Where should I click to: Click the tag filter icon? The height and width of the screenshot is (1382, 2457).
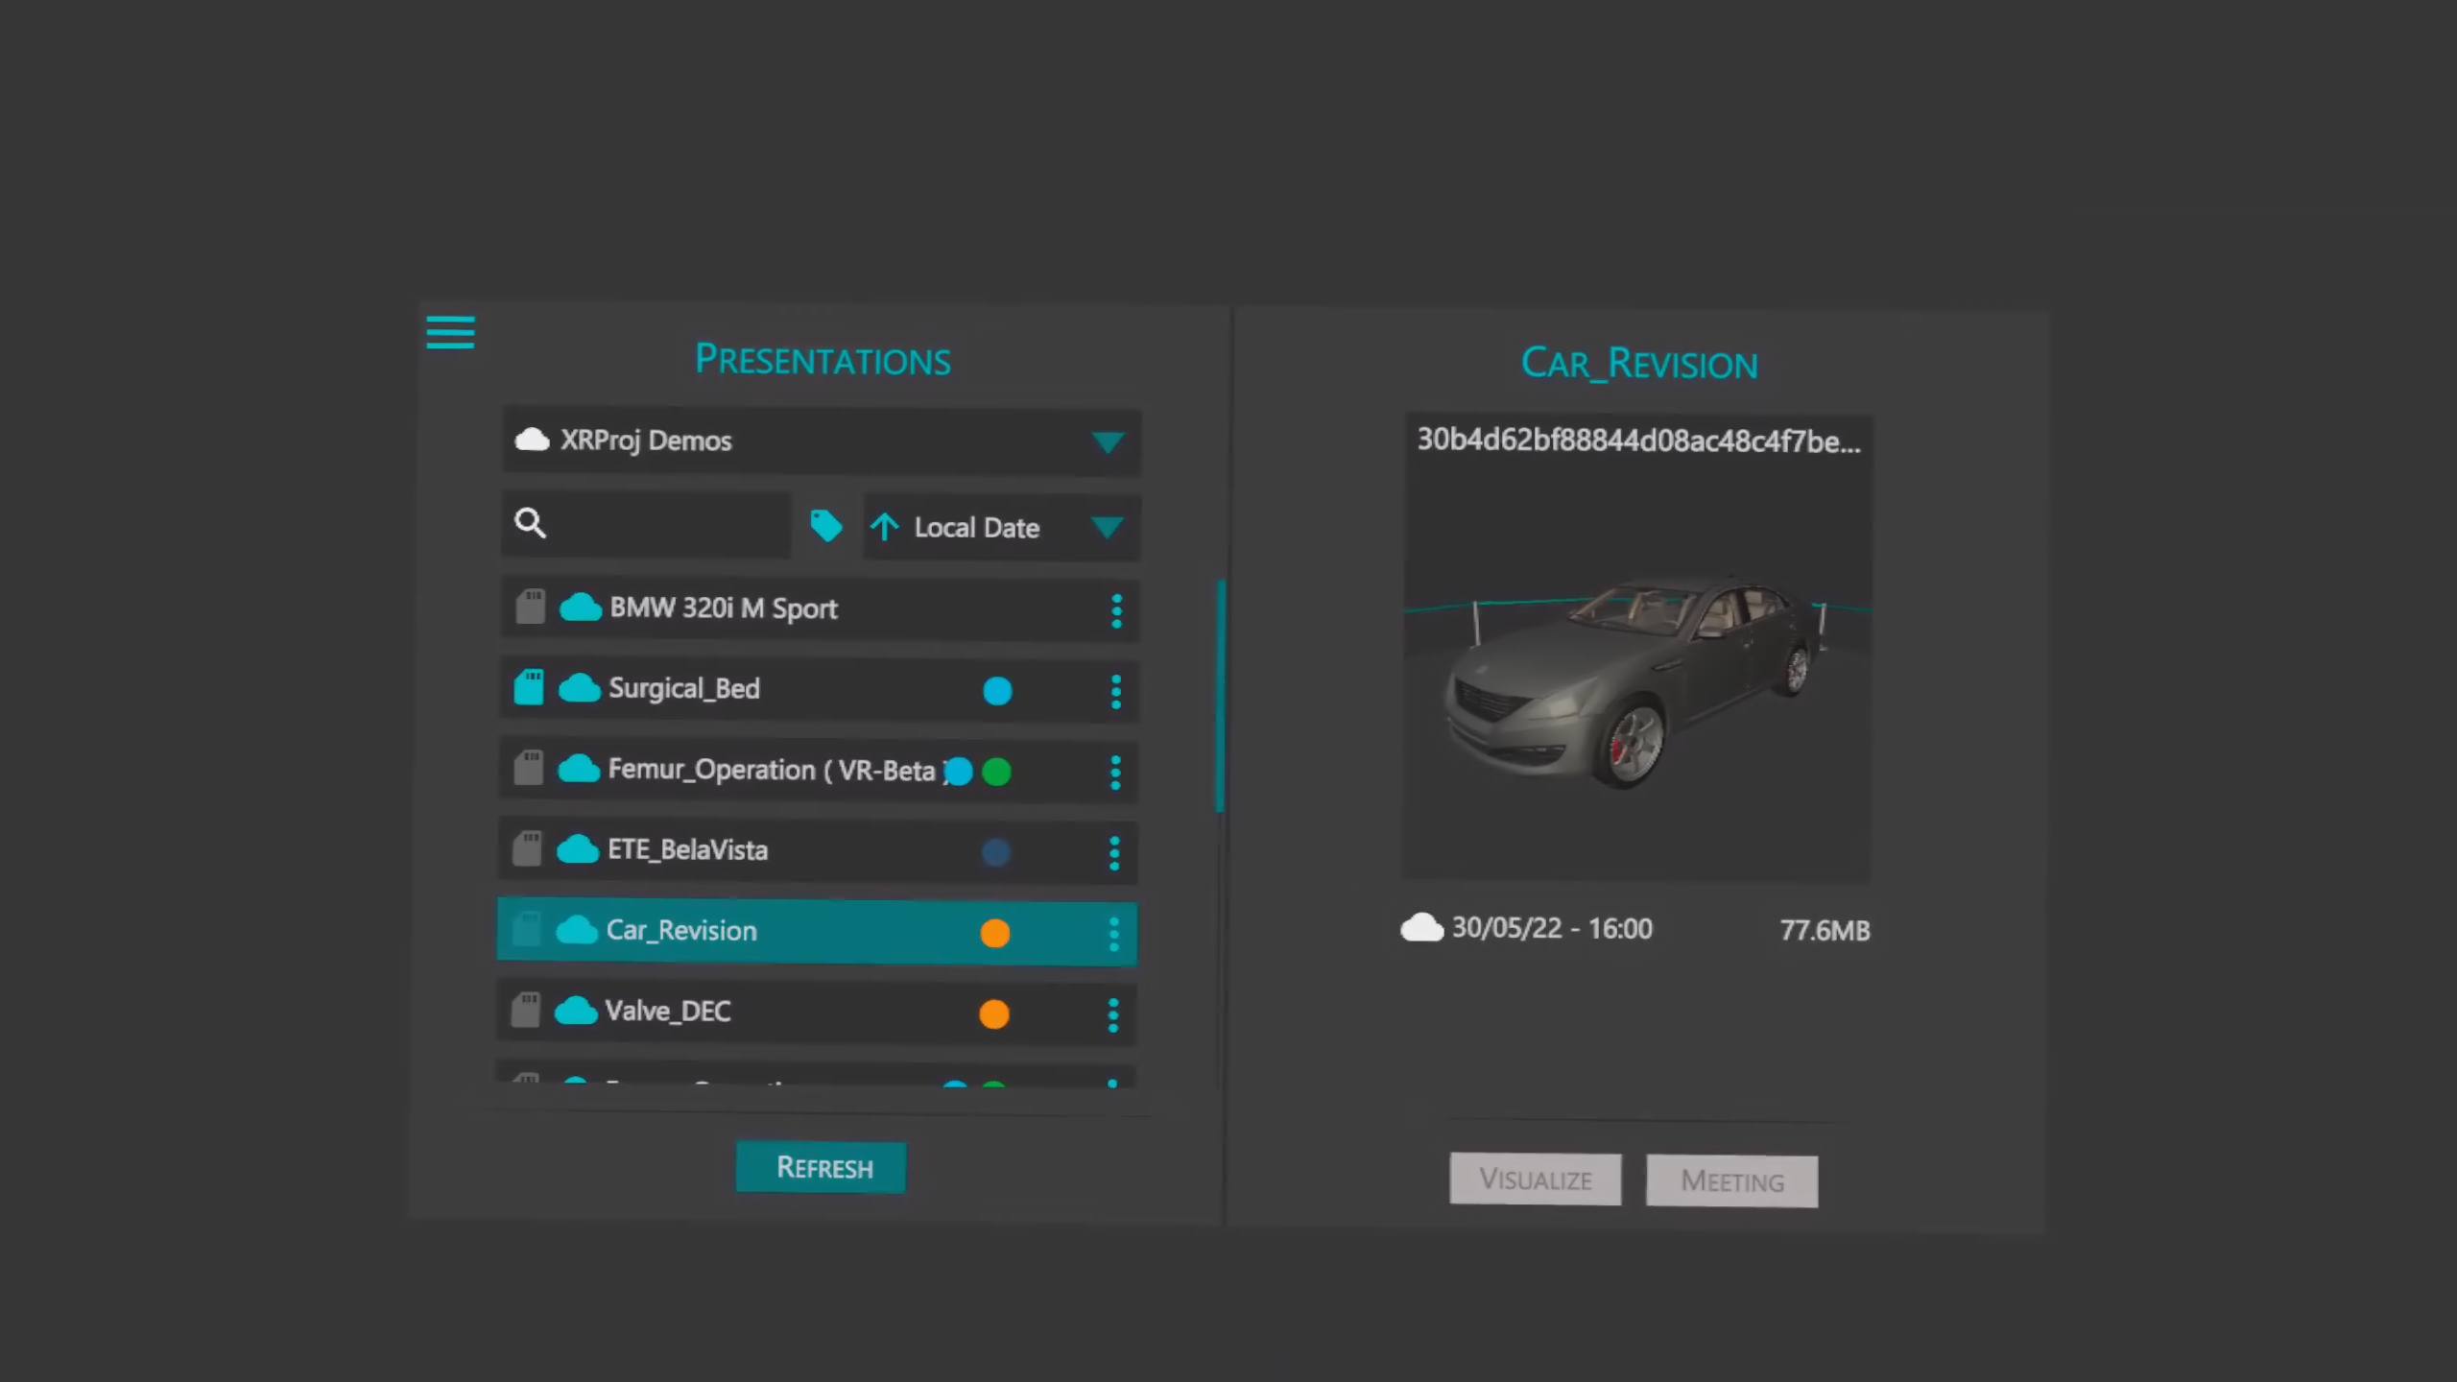click(x=825, y=526)
